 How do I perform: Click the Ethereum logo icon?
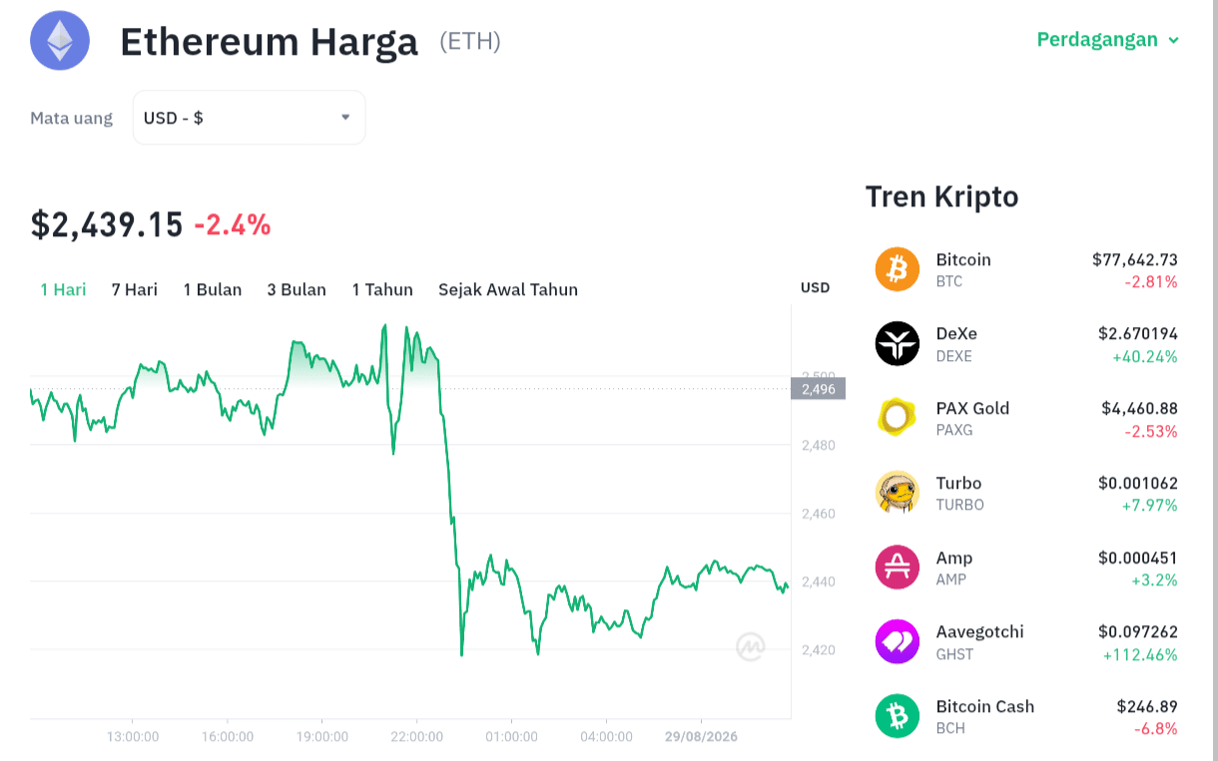60,40
